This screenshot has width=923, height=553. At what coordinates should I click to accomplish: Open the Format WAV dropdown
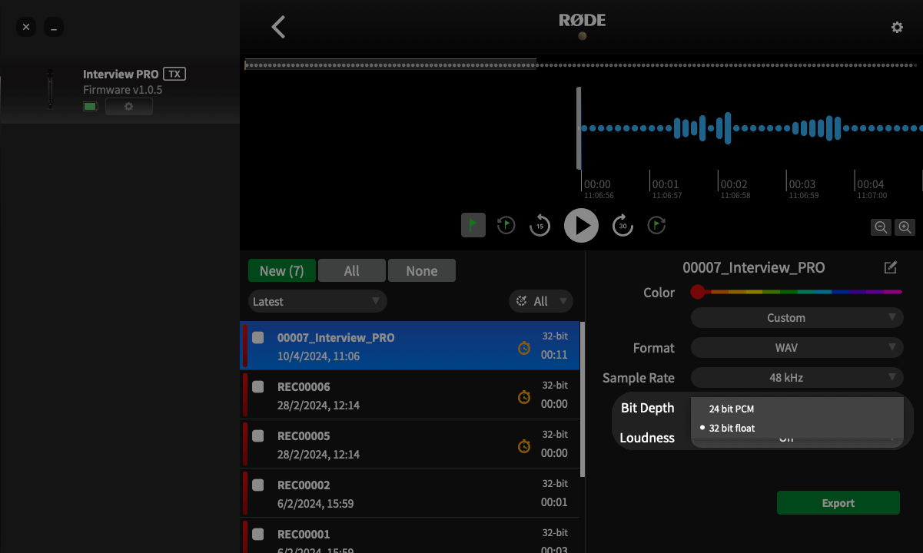pyautogui.click(x=797, y=347)
